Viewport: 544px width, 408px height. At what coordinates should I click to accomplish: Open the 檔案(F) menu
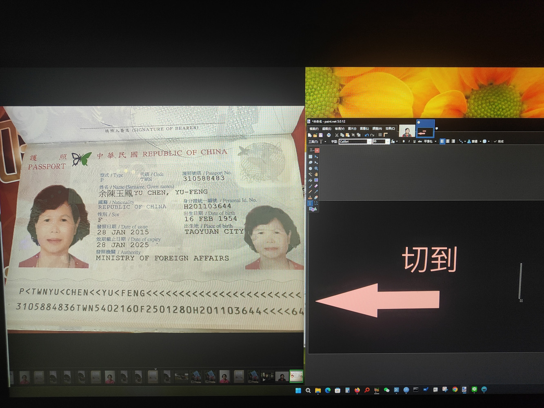[x=313, y=129]
